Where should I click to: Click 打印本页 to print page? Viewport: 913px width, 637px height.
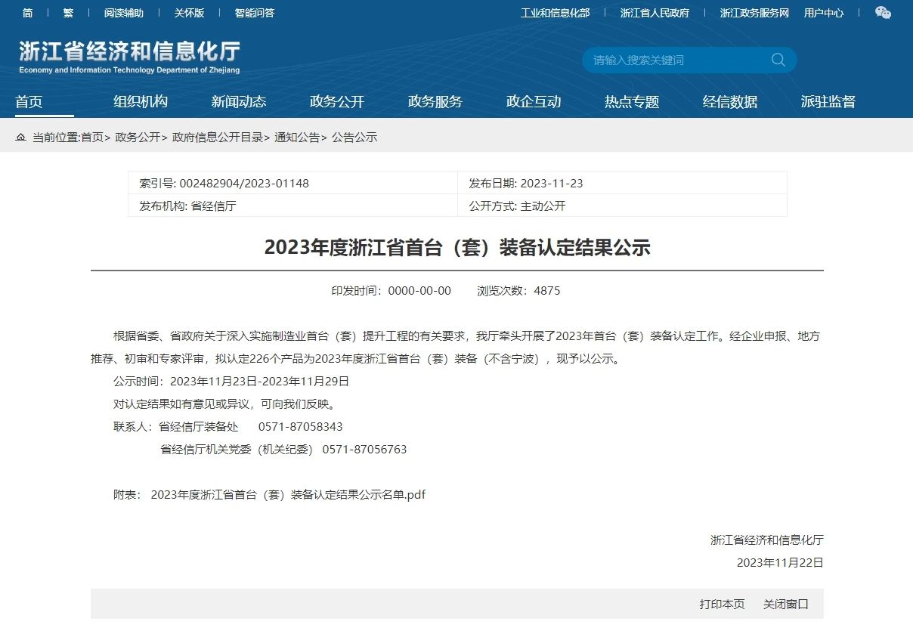click(x=722, y=604)
